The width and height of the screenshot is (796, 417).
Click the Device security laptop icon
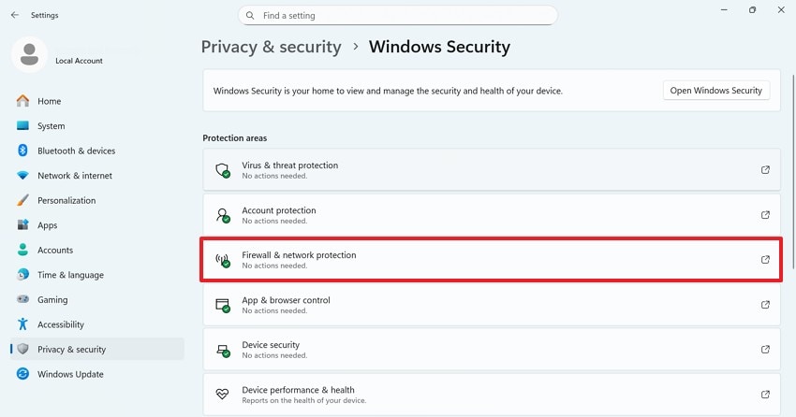(223, 350)
